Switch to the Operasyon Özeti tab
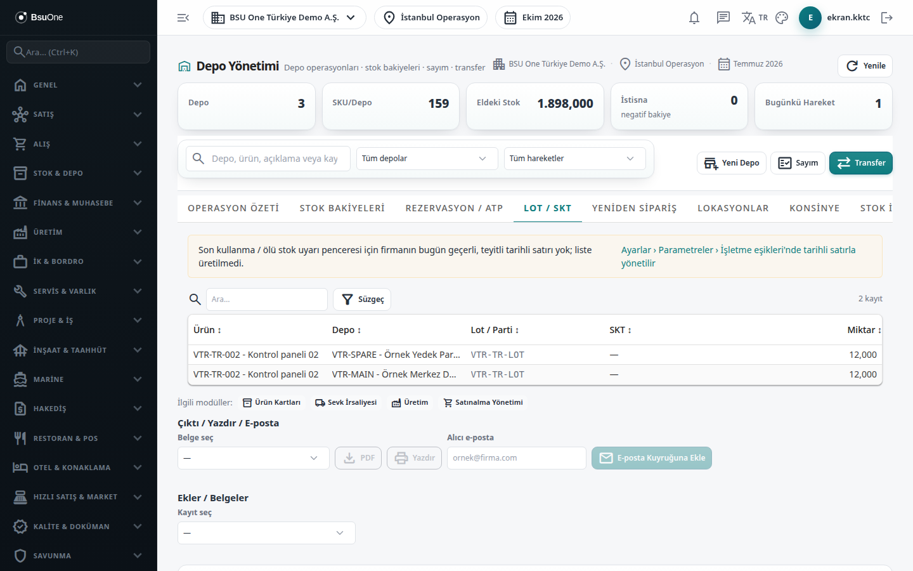 233,208
